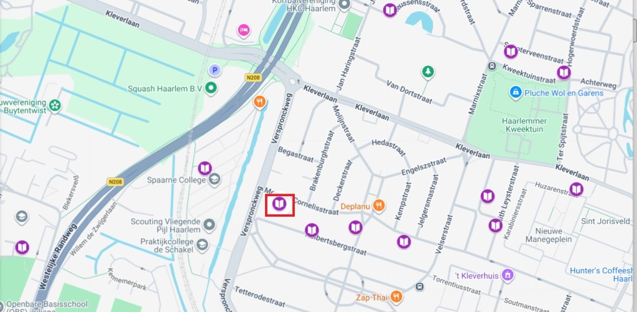Click the green tree park marker
Viewport: 637px width, 312px height.
[427, 72]
